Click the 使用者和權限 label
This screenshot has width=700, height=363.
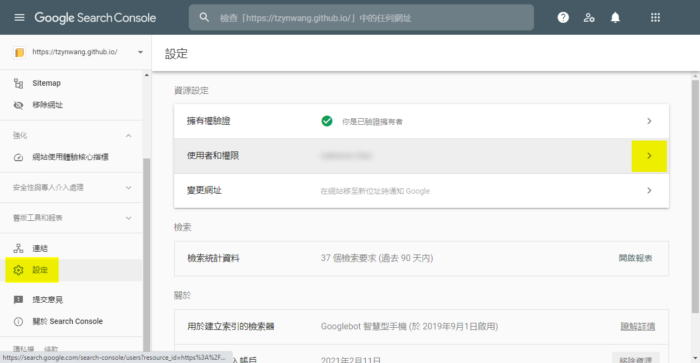[213, 156]
